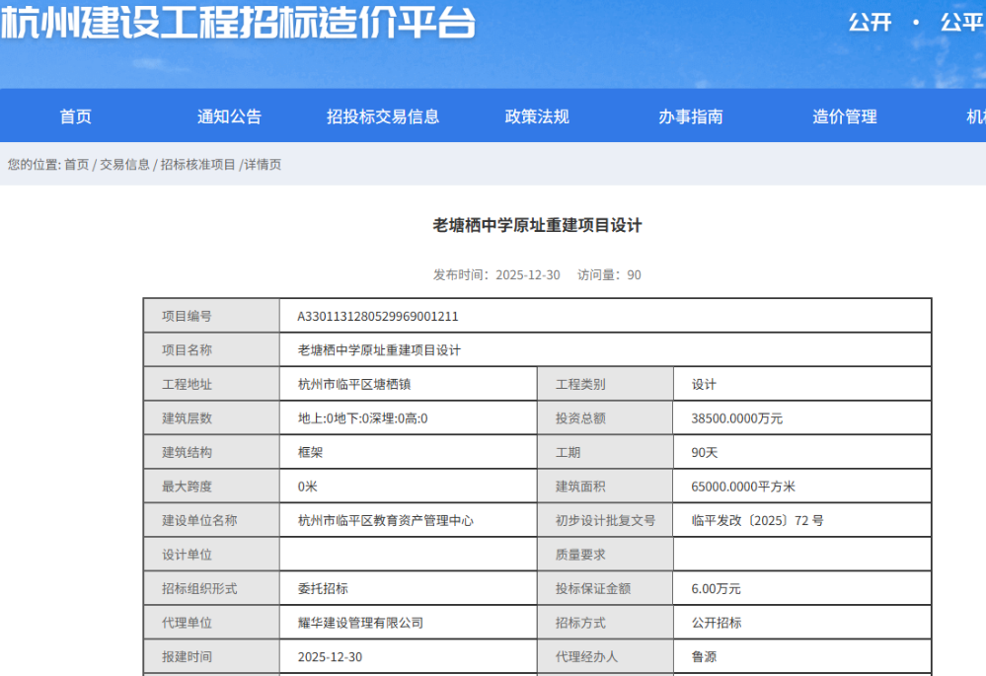Navigate to 办事指南
This screenshot has width=986, height=676.
[x=693, y=115]
